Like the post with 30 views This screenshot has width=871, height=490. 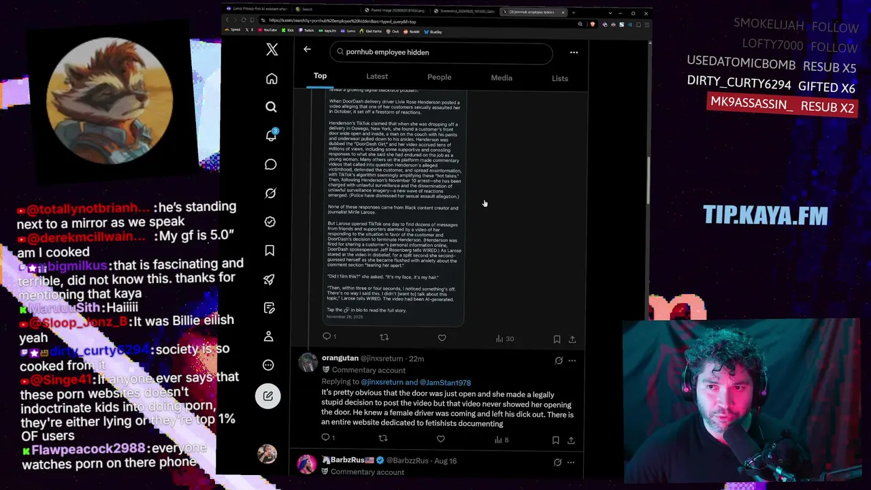[442, 338]
